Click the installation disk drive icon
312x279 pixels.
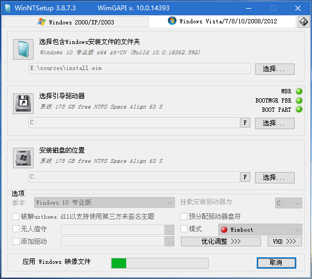(23, 158)
